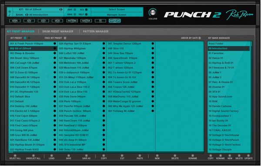Click the star icon for 001 A Fresh Punch
Image resolution: width=261 pixels, height=166 pixels.
click(55, 44)
